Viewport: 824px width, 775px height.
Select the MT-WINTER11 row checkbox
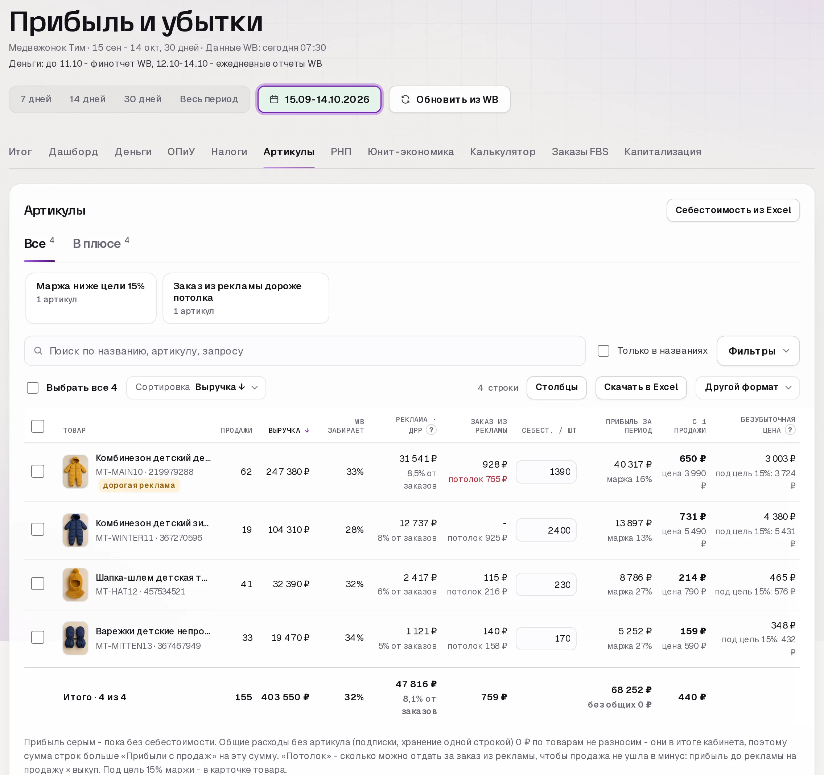tap(38, 529)
